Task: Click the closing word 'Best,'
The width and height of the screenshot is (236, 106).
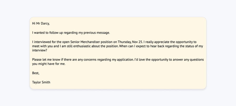Action: point(36,73)
